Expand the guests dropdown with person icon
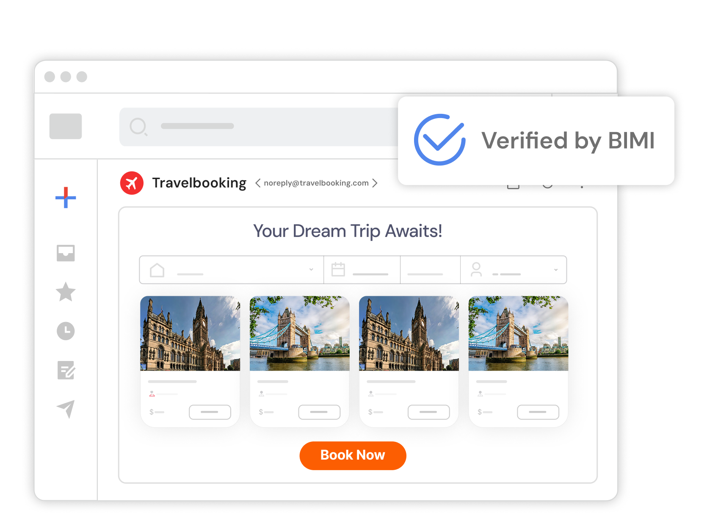This screenshot has width=707, height=518. [513, 270]
